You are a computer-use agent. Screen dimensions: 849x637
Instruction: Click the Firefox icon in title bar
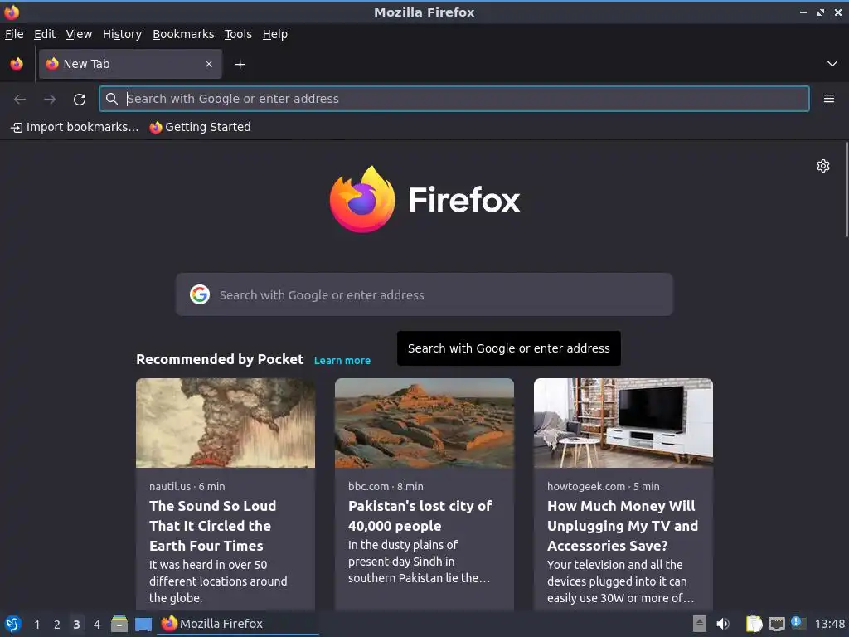click(12, 12)
